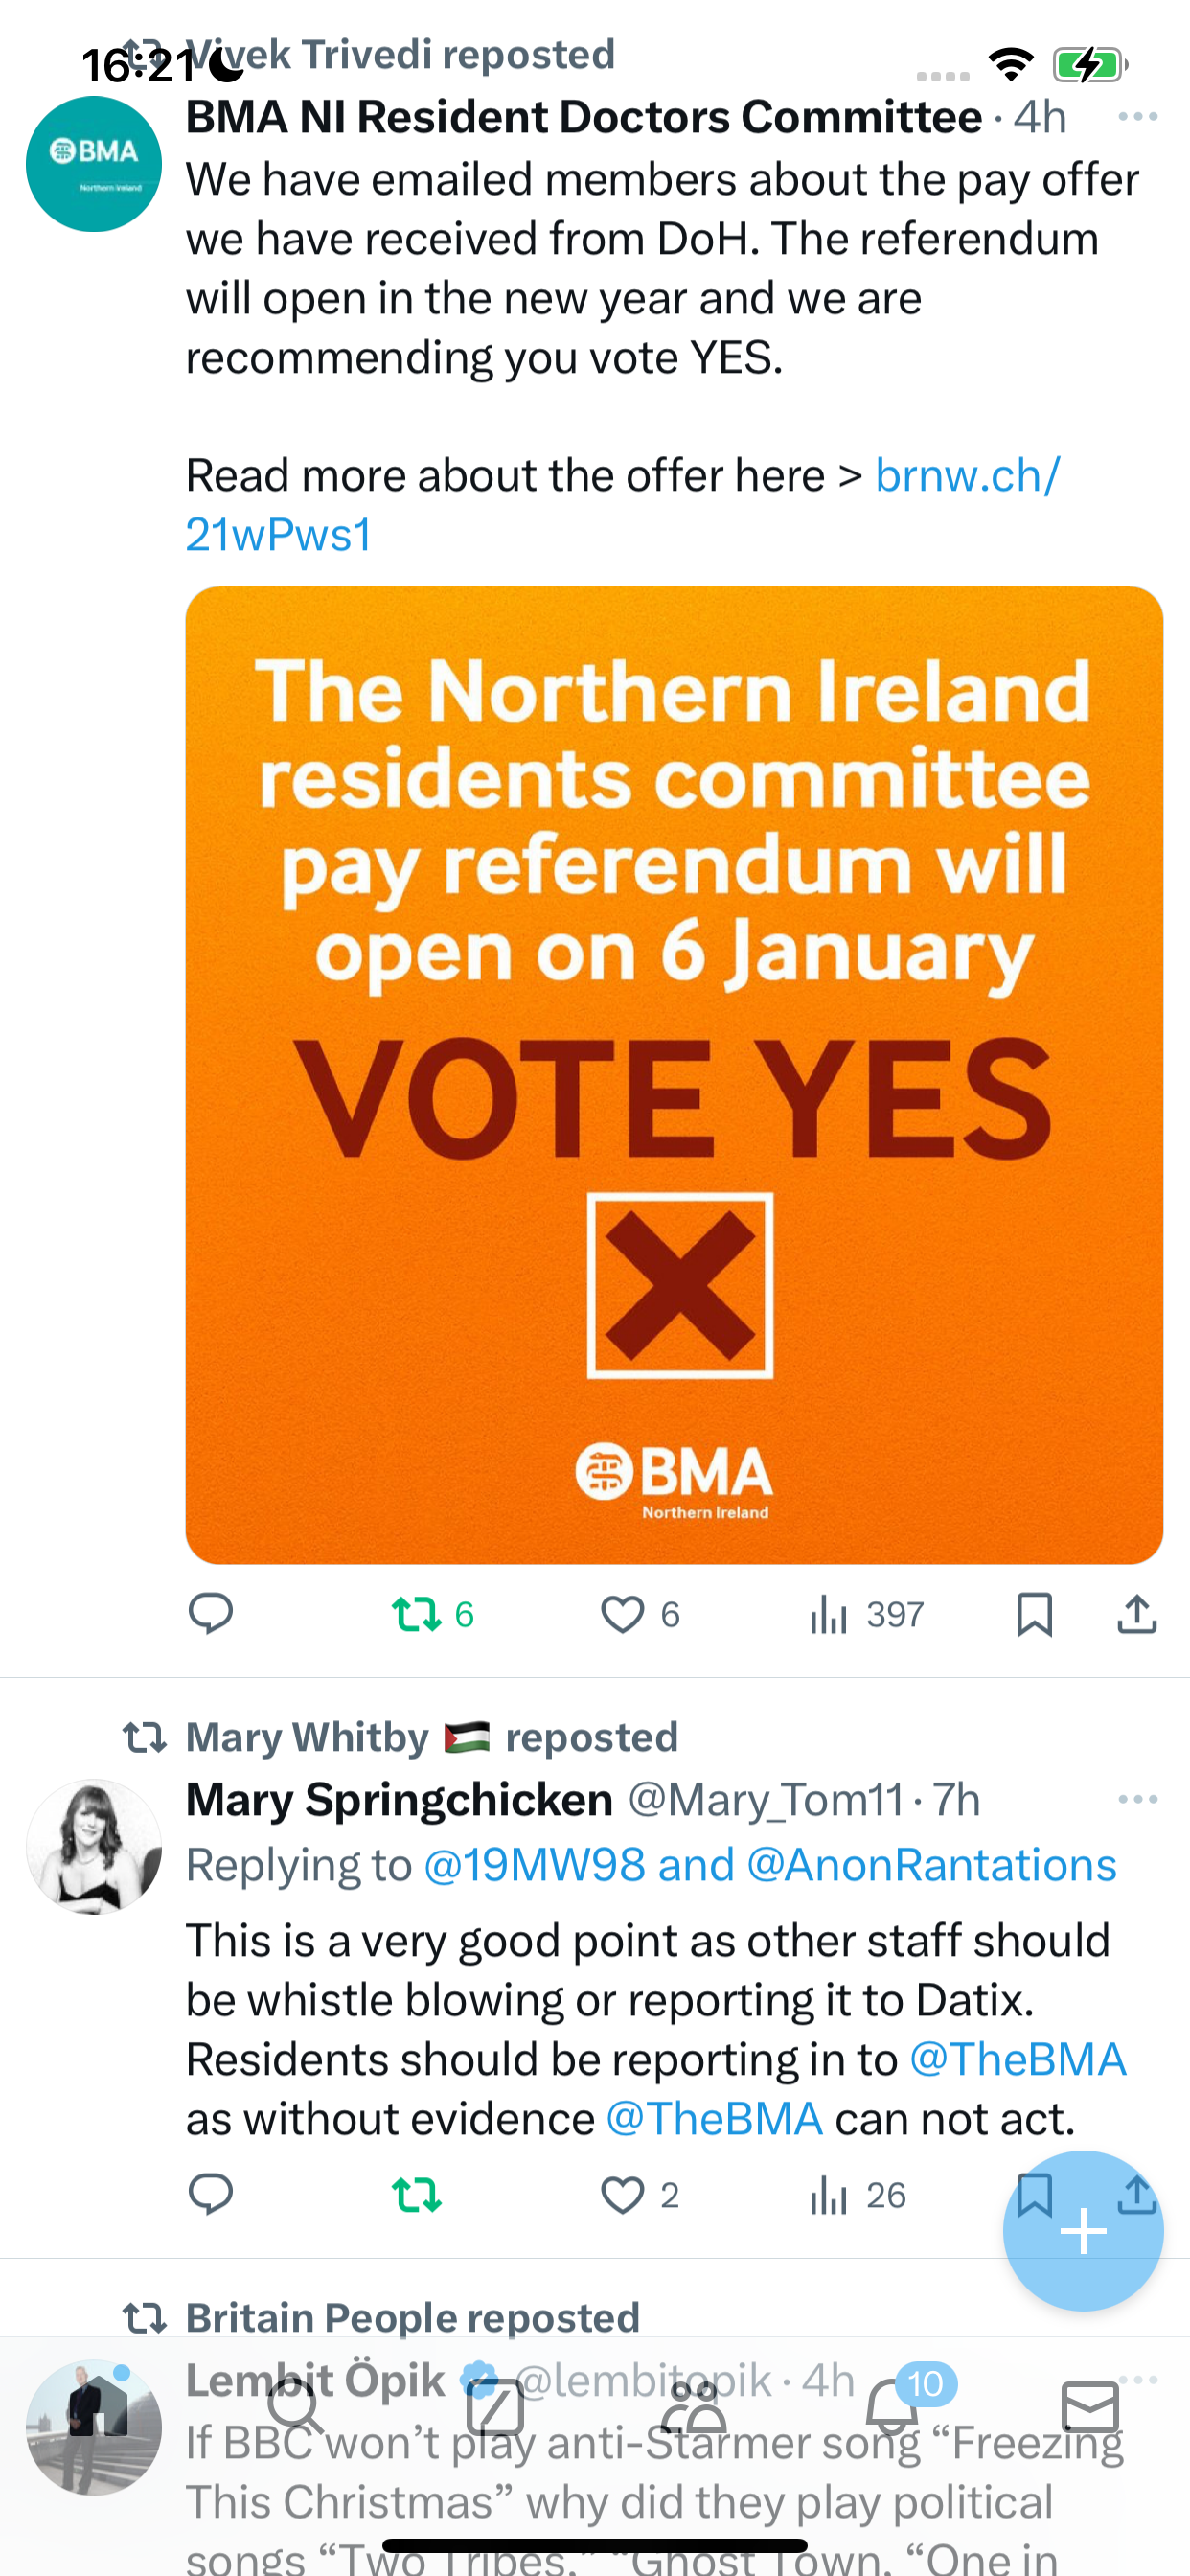
Task: Undo repost on BMA NI tweet
Action: pyautogui.click(x=432, y=1614)
